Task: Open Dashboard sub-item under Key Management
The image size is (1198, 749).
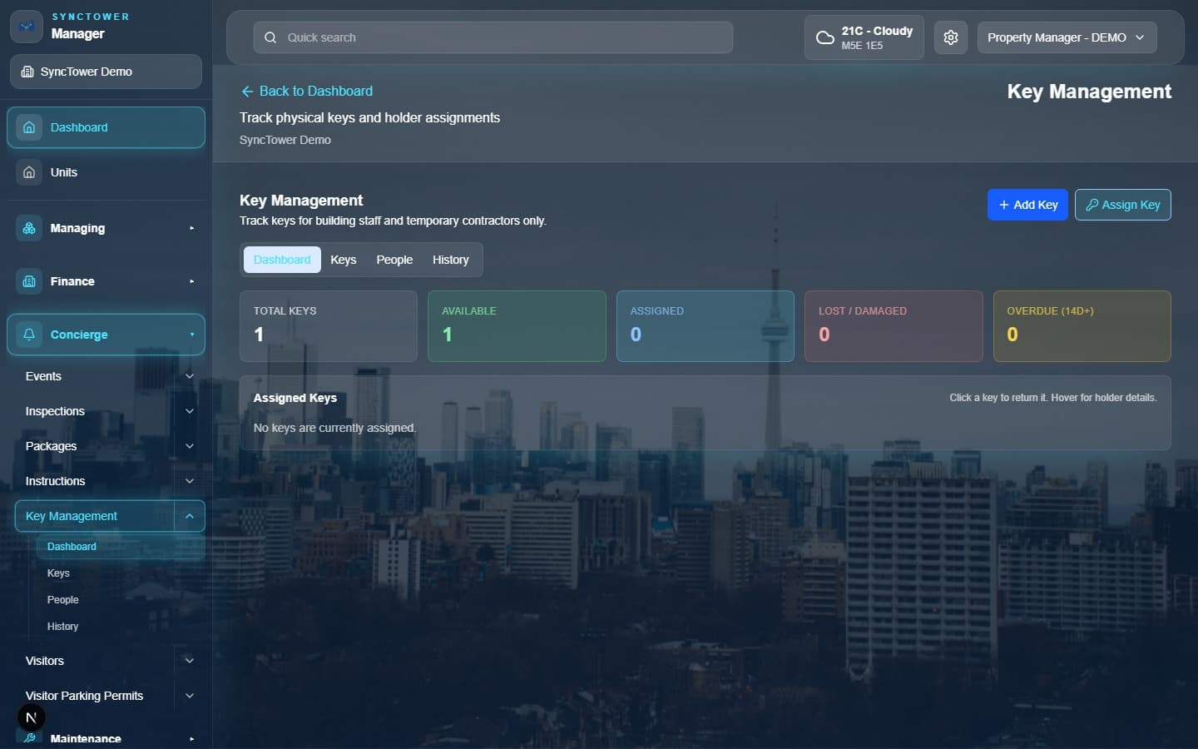Action: (x=121, y=547)
